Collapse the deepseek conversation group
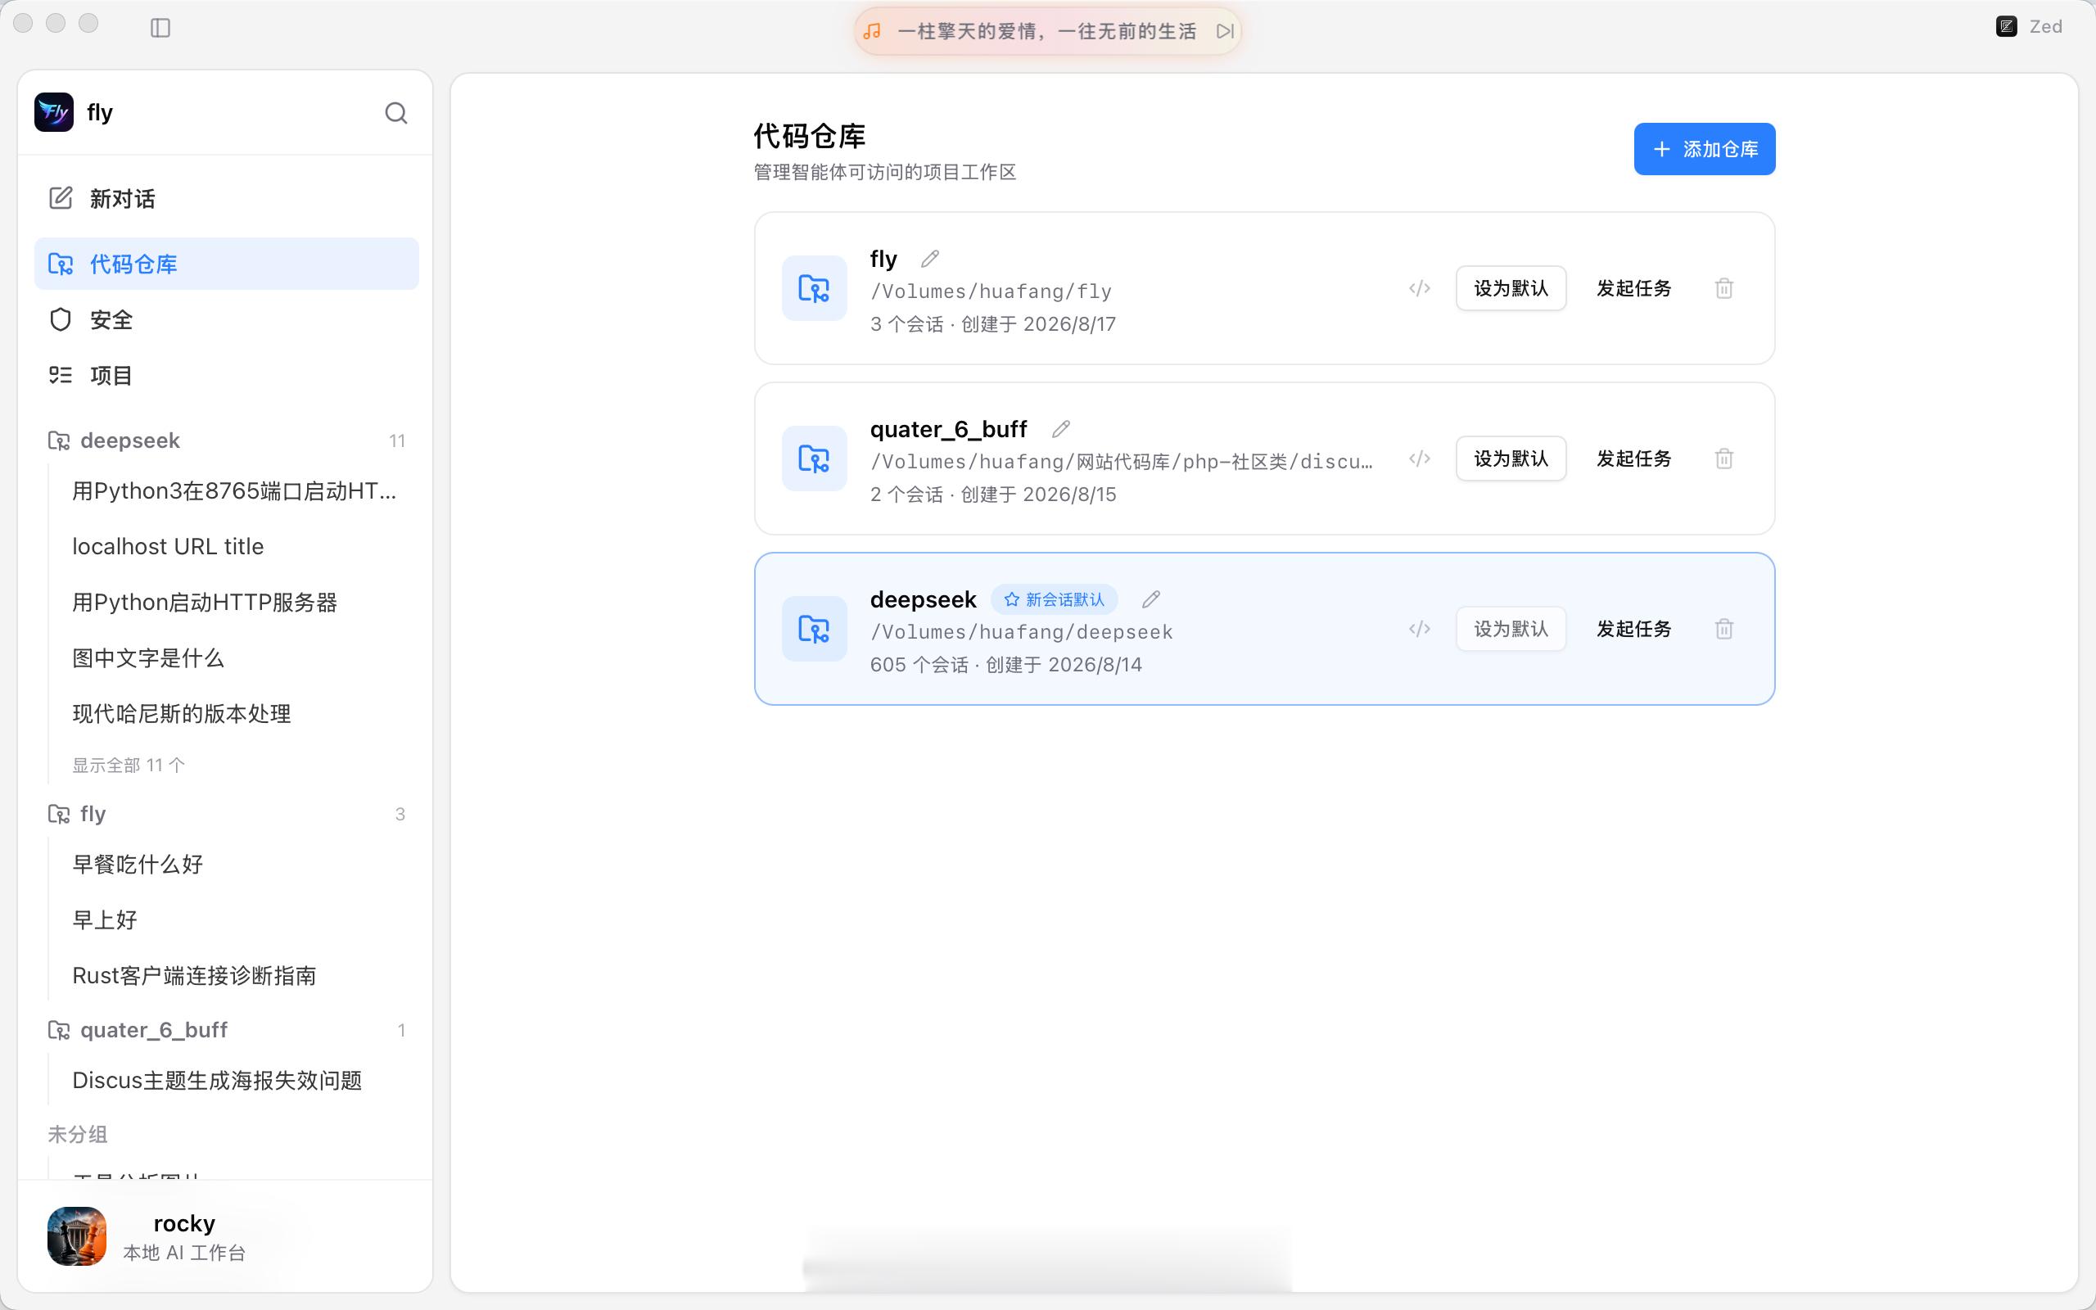The width and height of the screenshot is (2096, 1310). point(226,440)
